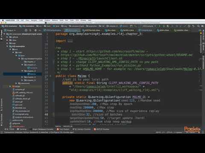The image size is (205, 153).
Task: Click the Run with Coverage toolbar icon
Action: [168, 26]
